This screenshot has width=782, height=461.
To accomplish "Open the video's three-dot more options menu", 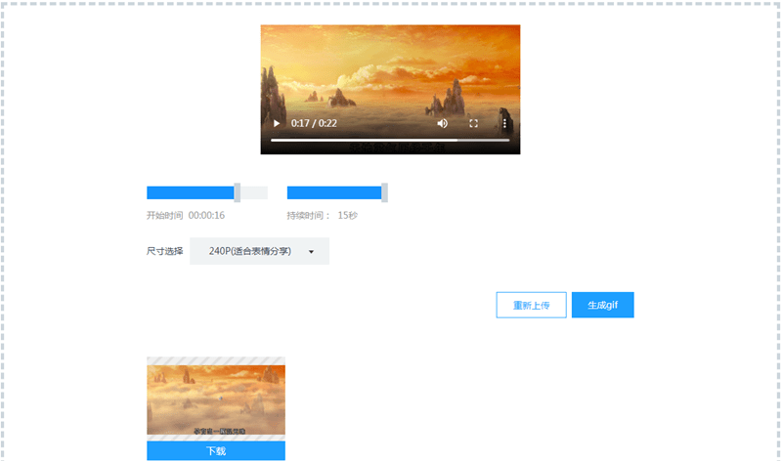I will [504, 124].
